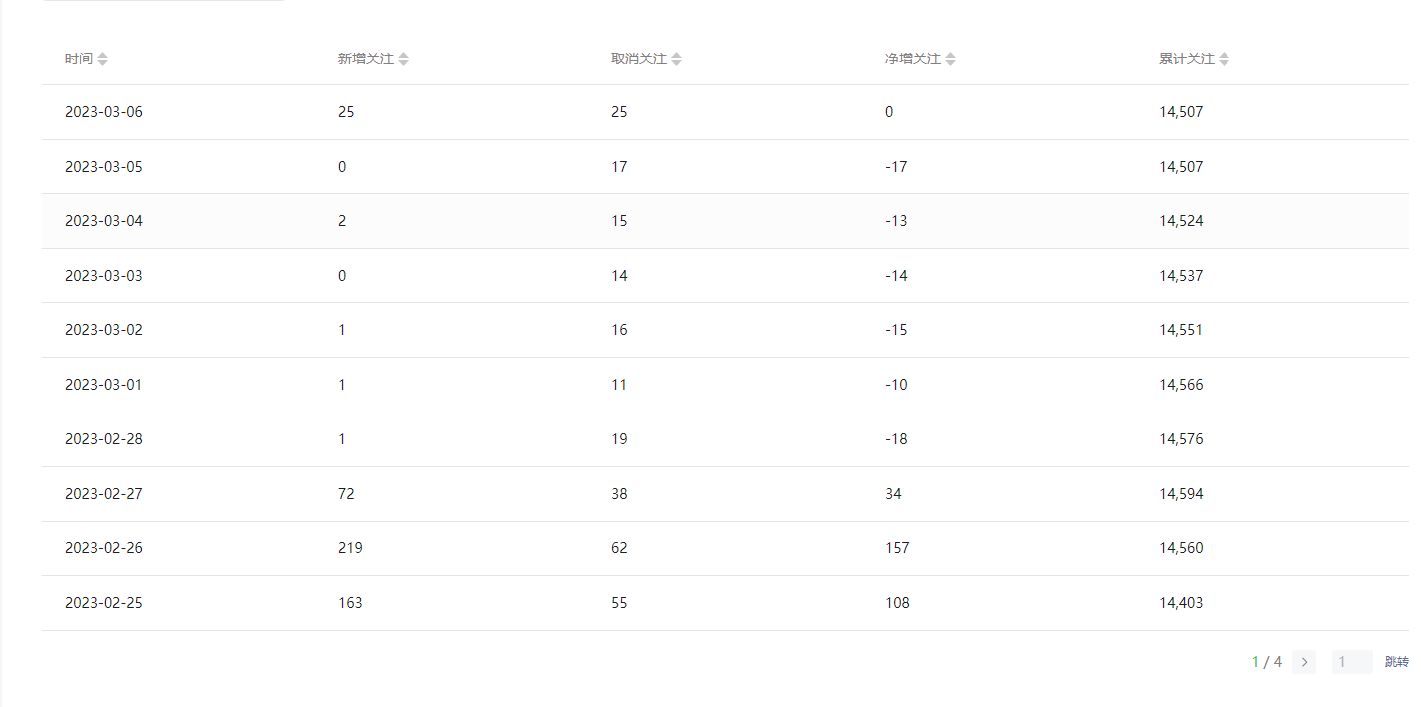
Task: Select the 2023-03-06 row date
Action: pos(104,112)
